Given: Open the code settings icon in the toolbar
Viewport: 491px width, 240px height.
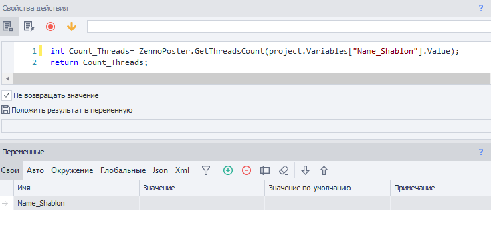Looking at the screenshot, I should click(x=8, y=27).
